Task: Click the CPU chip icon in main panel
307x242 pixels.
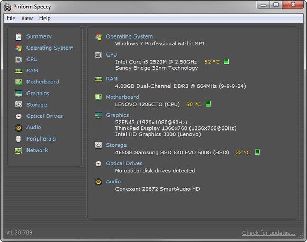Action: (98, 55)
